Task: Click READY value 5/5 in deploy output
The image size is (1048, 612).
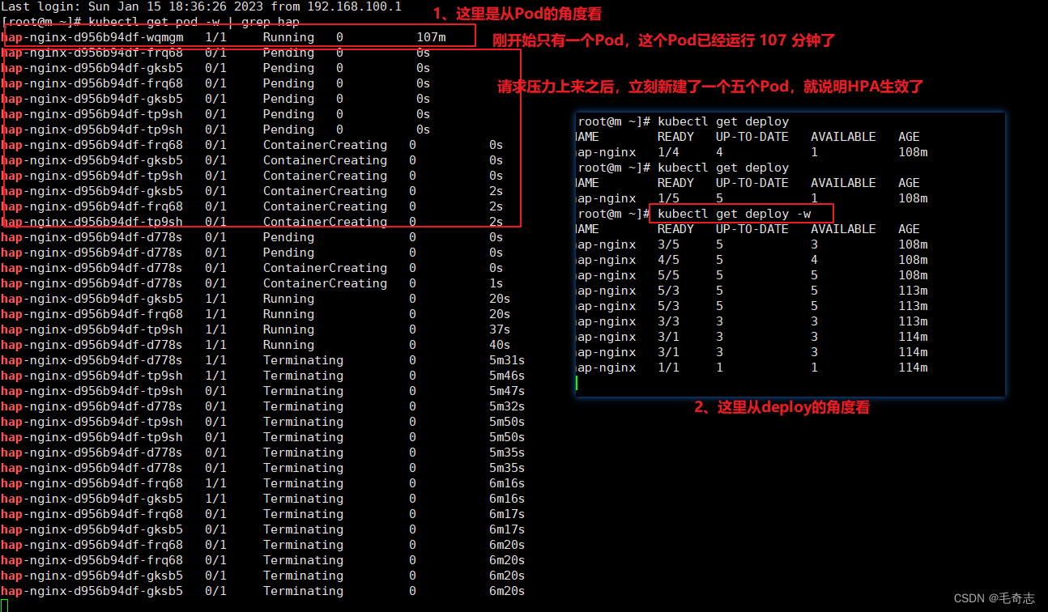Action: [668, 275]
